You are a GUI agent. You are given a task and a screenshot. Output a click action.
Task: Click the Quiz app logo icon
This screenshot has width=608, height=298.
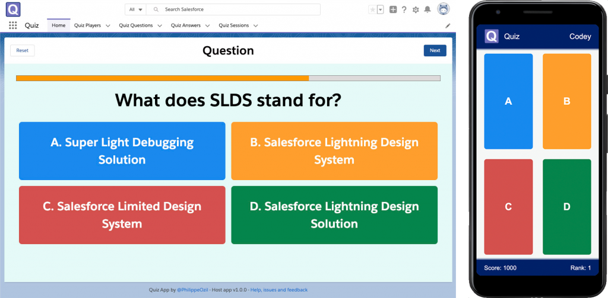tap(13, 9)
